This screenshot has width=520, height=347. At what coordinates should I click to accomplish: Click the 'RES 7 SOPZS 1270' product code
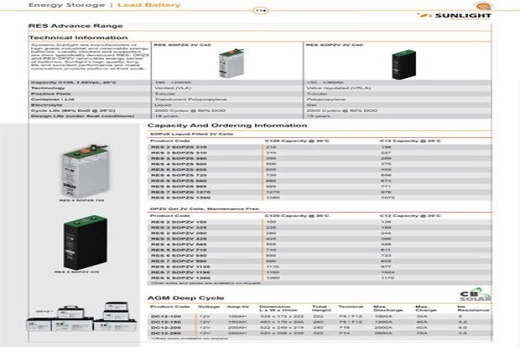(180, 193)
